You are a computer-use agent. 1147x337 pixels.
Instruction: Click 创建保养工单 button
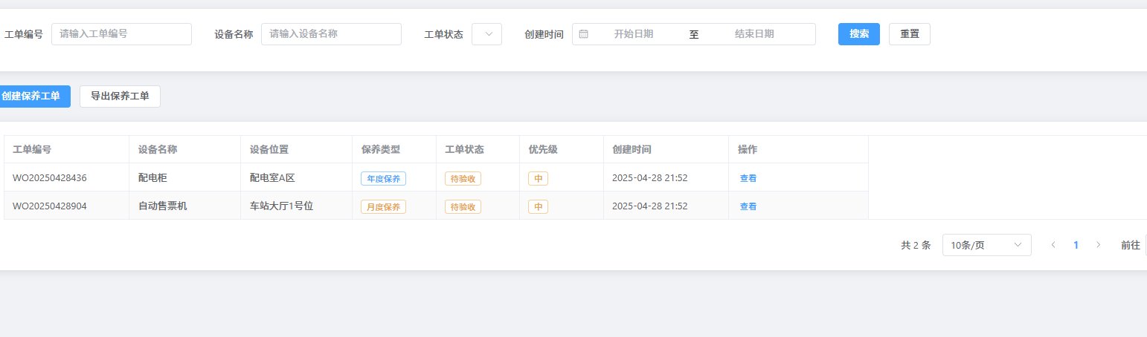pyautogui.click(x=31, y=96)
